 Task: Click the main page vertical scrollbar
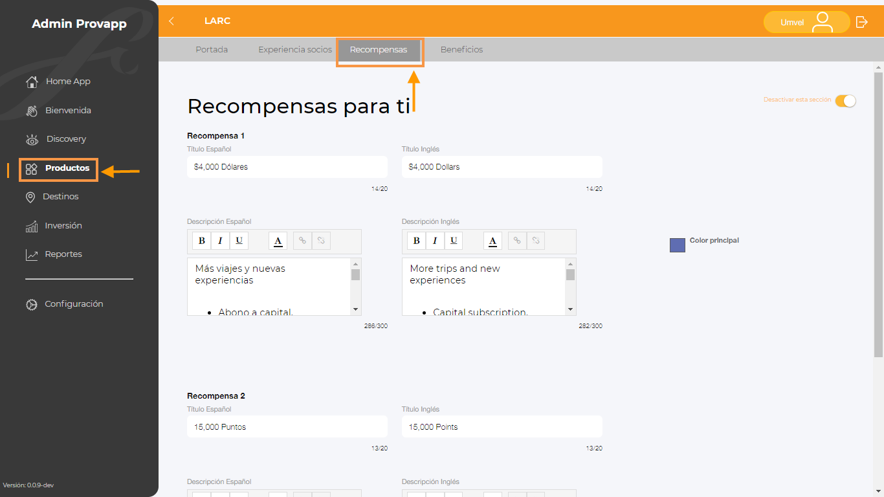(x=878, y=214)
